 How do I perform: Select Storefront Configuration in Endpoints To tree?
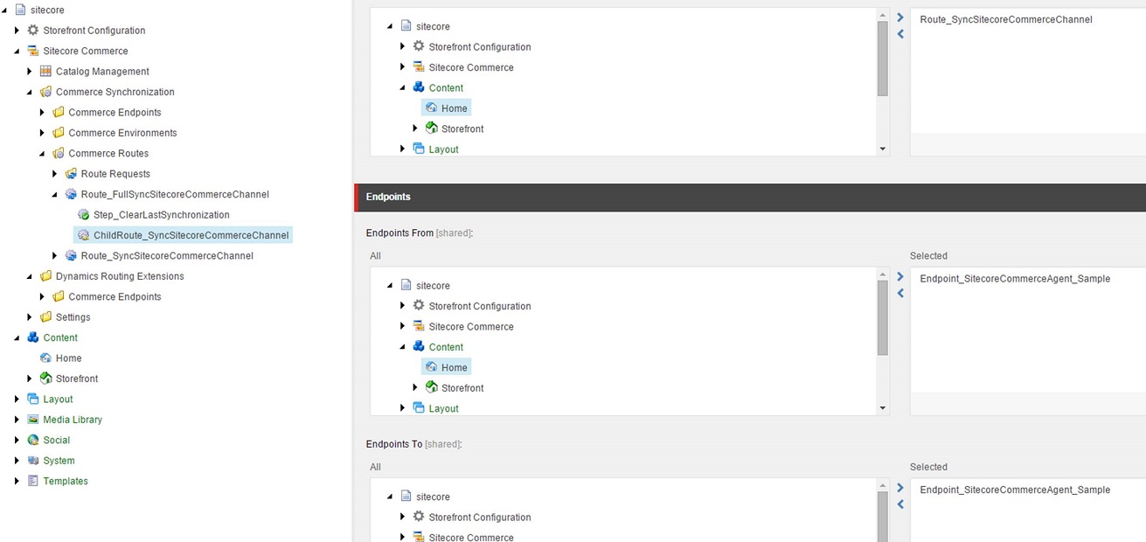click(480, 518)
